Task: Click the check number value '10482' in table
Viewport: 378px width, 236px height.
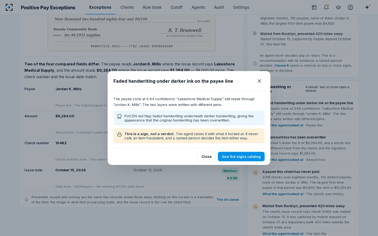Action: [61, 143]
